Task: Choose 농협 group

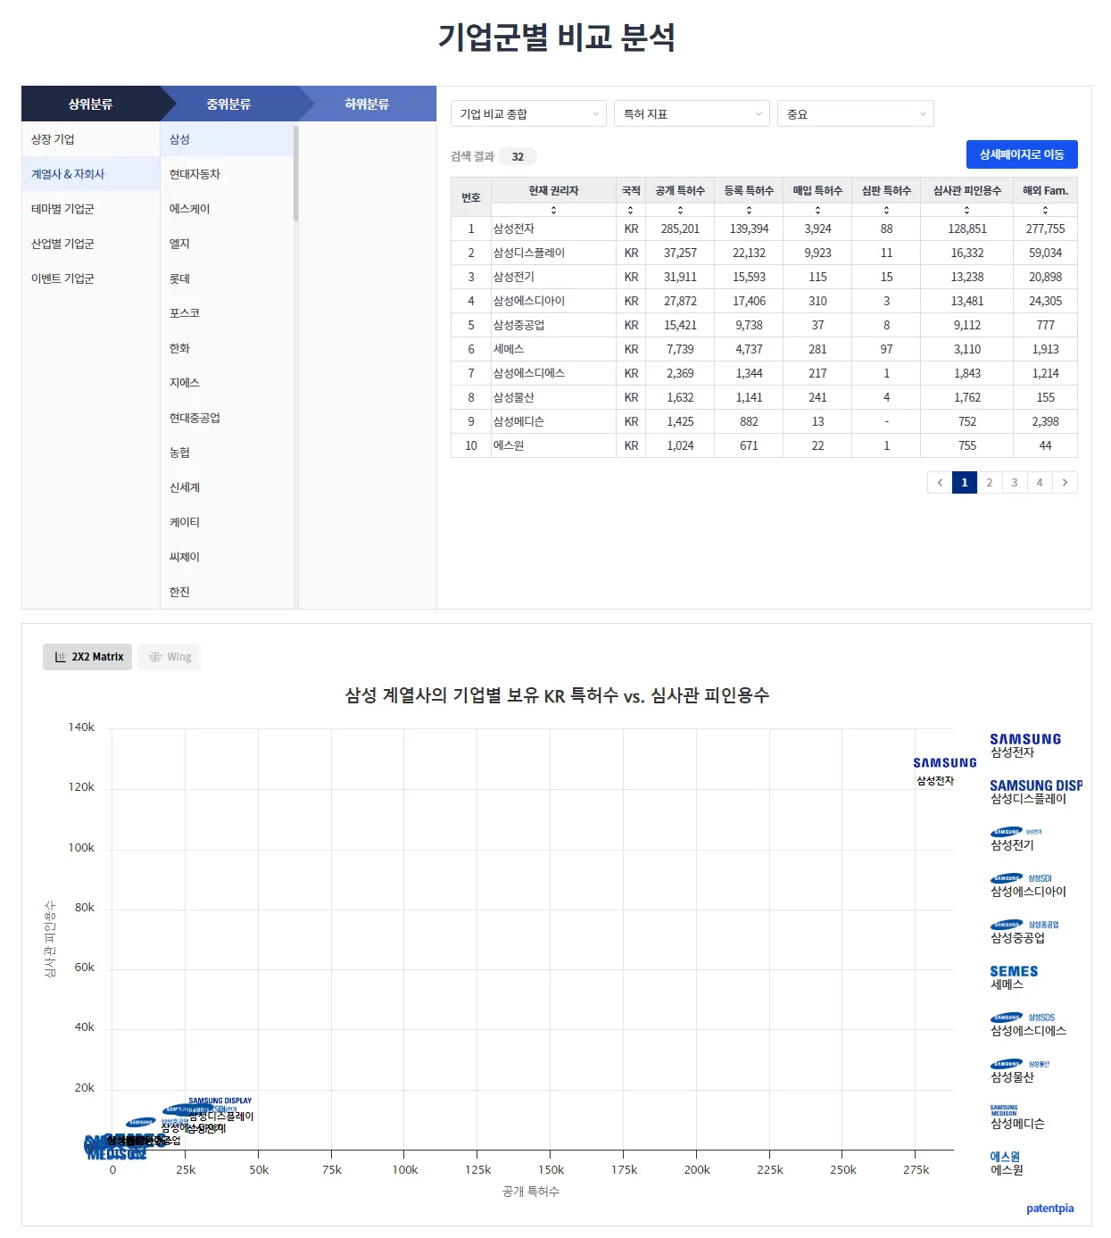Action: coord(228,453)
